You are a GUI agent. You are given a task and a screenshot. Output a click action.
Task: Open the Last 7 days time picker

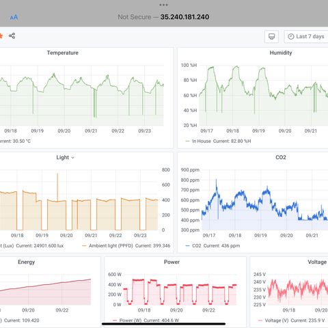(306, 36)
